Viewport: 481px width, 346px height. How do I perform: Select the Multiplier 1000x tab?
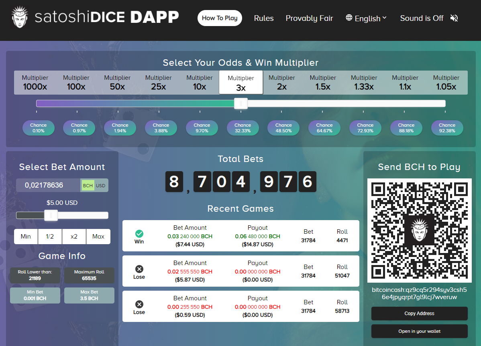click(35, 83)
